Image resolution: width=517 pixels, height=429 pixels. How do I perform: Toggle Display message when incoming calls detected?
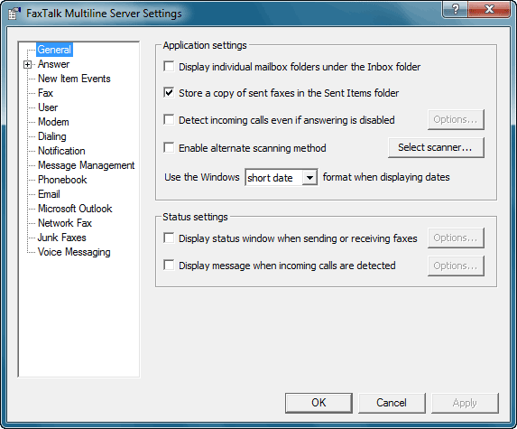169,265
